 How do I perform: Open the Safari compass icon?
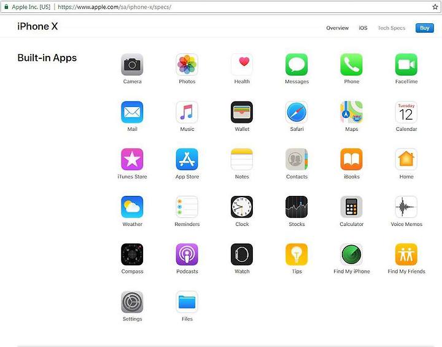pos(297,112)
